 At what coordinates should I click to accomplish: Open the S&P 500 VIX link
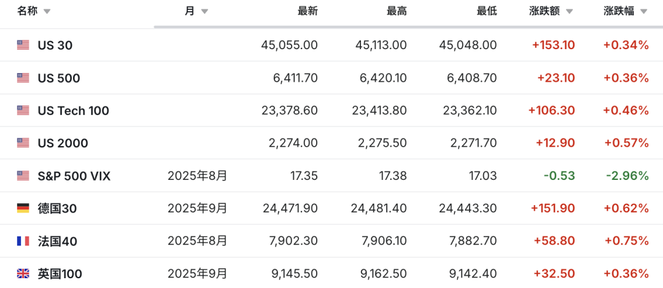tap(74, 176)
